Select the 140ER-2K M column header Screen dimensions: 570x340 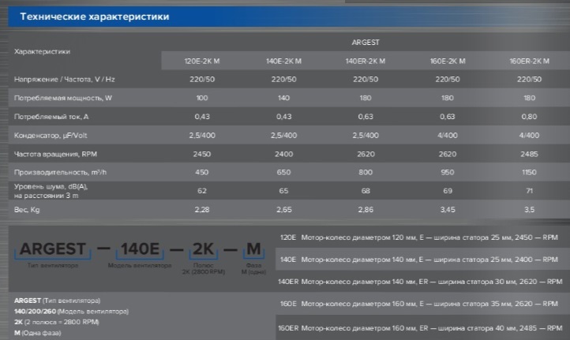click(365, 61)
